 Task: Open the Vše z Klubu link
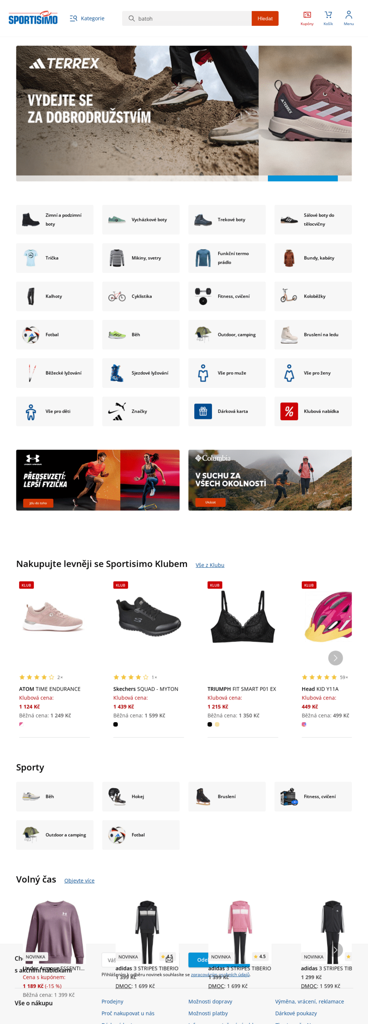(x=210, y=565)
